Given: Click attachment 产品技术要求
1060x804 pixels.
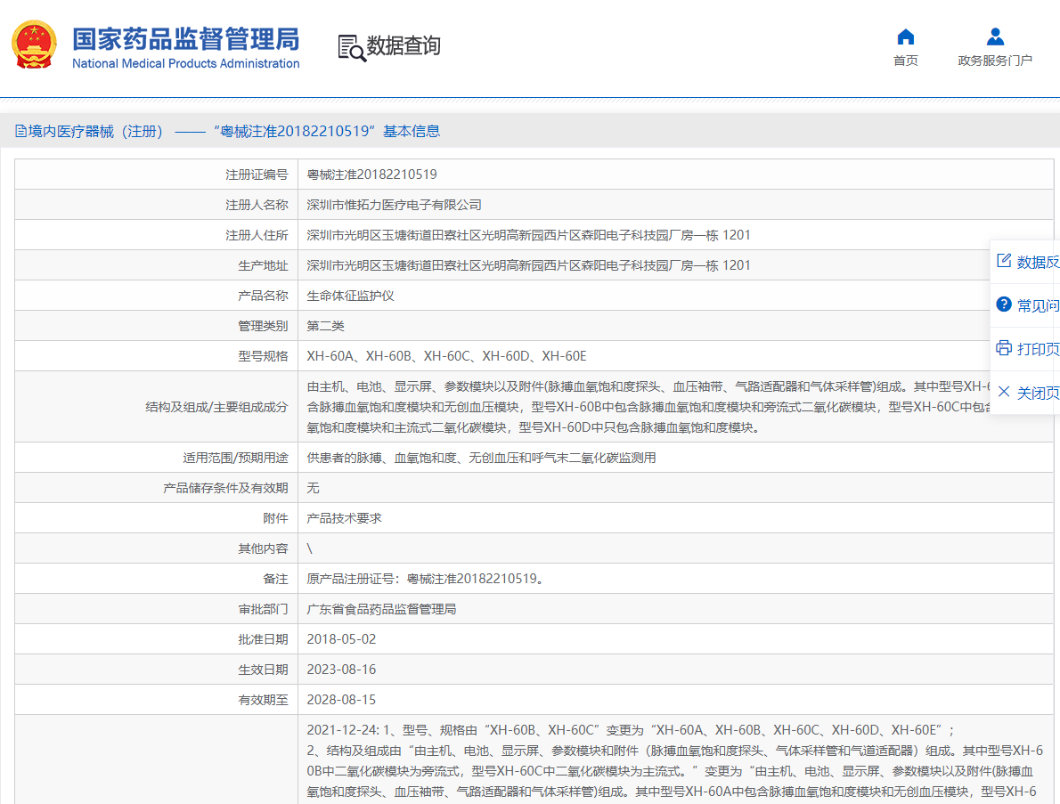Looking at the screenshot, I should pyautogui.click(x=344, y=518).
